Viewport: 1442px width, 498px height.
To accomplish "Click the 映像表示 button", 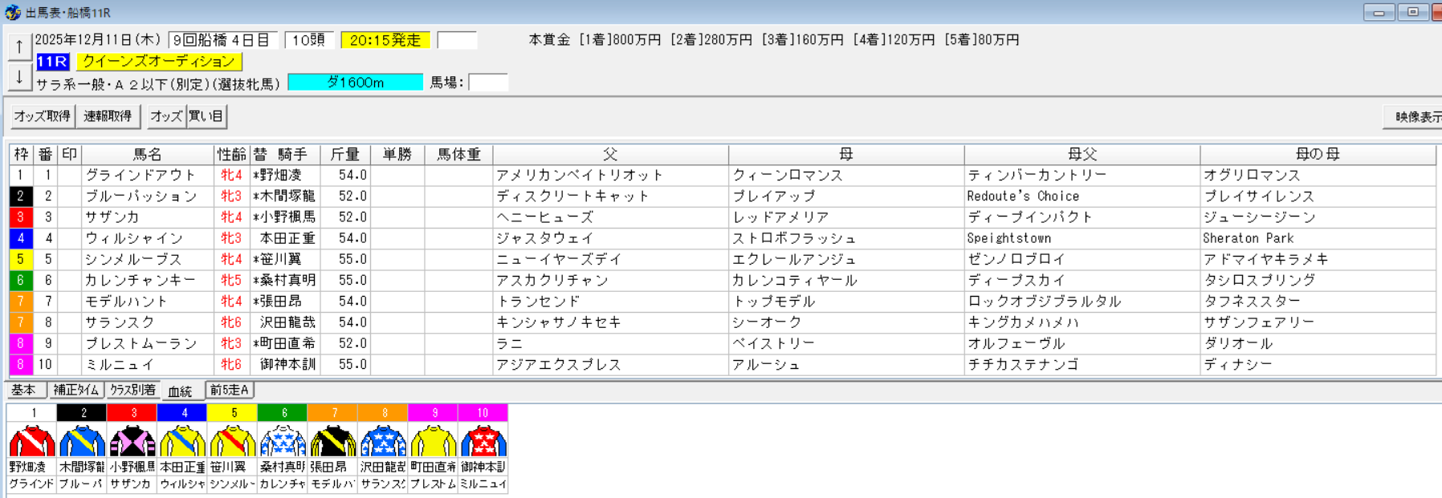I will tap(1415, 116).
